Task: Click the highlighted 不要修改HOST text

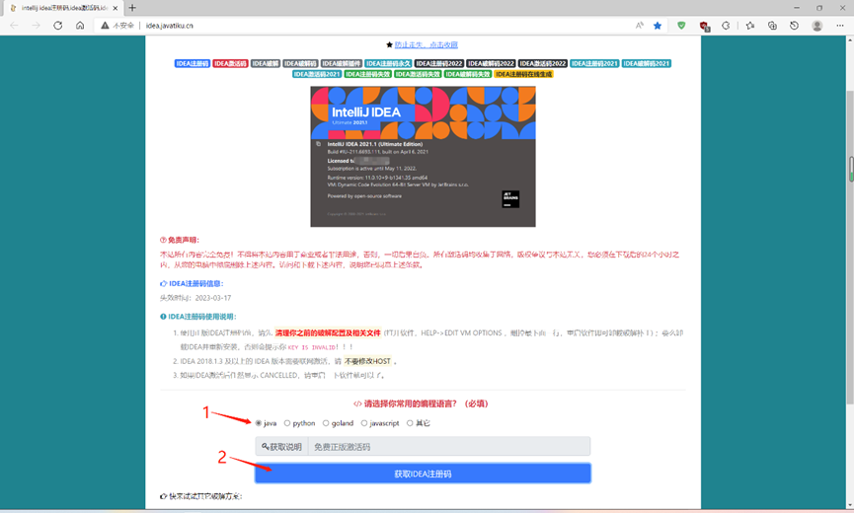Action: coord(367,361)
